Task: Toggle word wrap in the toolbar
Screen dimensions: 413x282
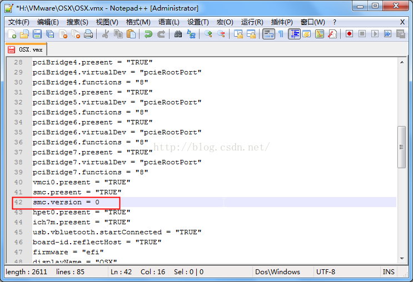Action: 268,34
